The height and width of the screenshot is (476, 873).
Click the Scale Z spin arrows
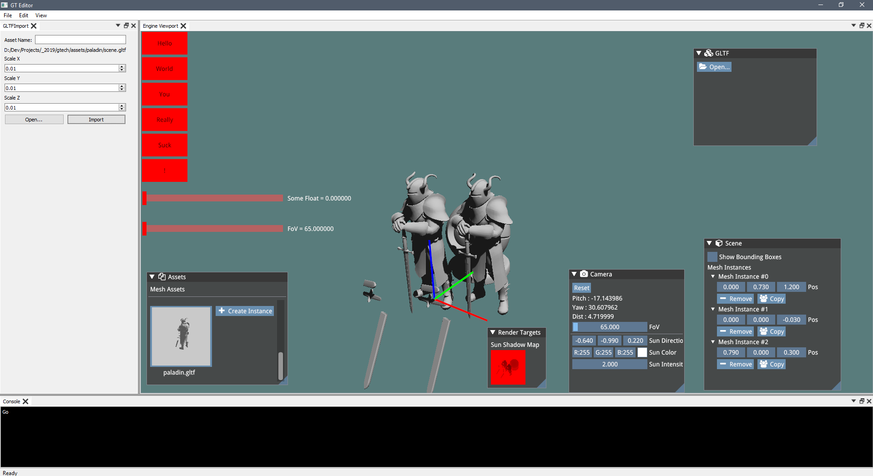[x=122, y=107]
